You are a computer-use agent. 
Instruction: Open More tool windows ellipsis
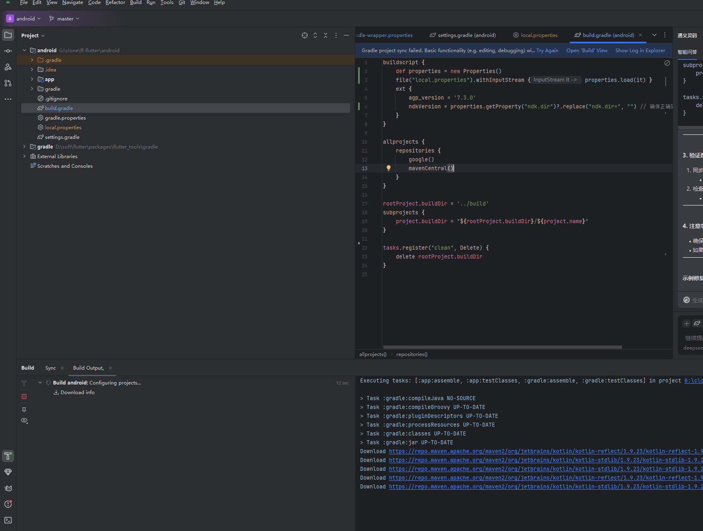click(8, 99)
